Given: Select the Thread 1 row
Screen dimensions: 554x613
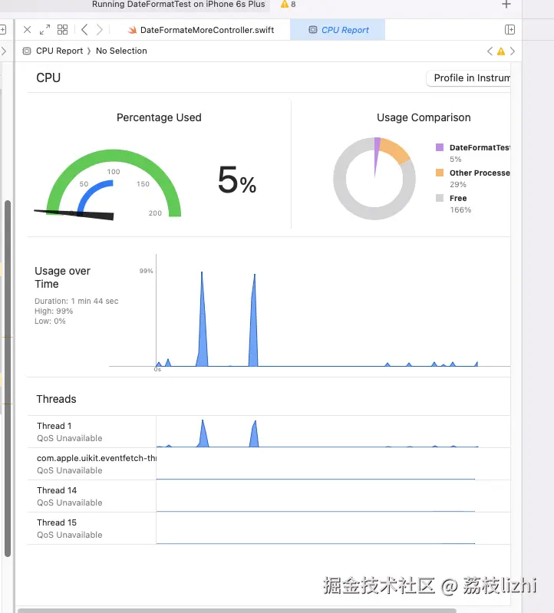Looking at the screenshot, I should (x=269, y=432).
